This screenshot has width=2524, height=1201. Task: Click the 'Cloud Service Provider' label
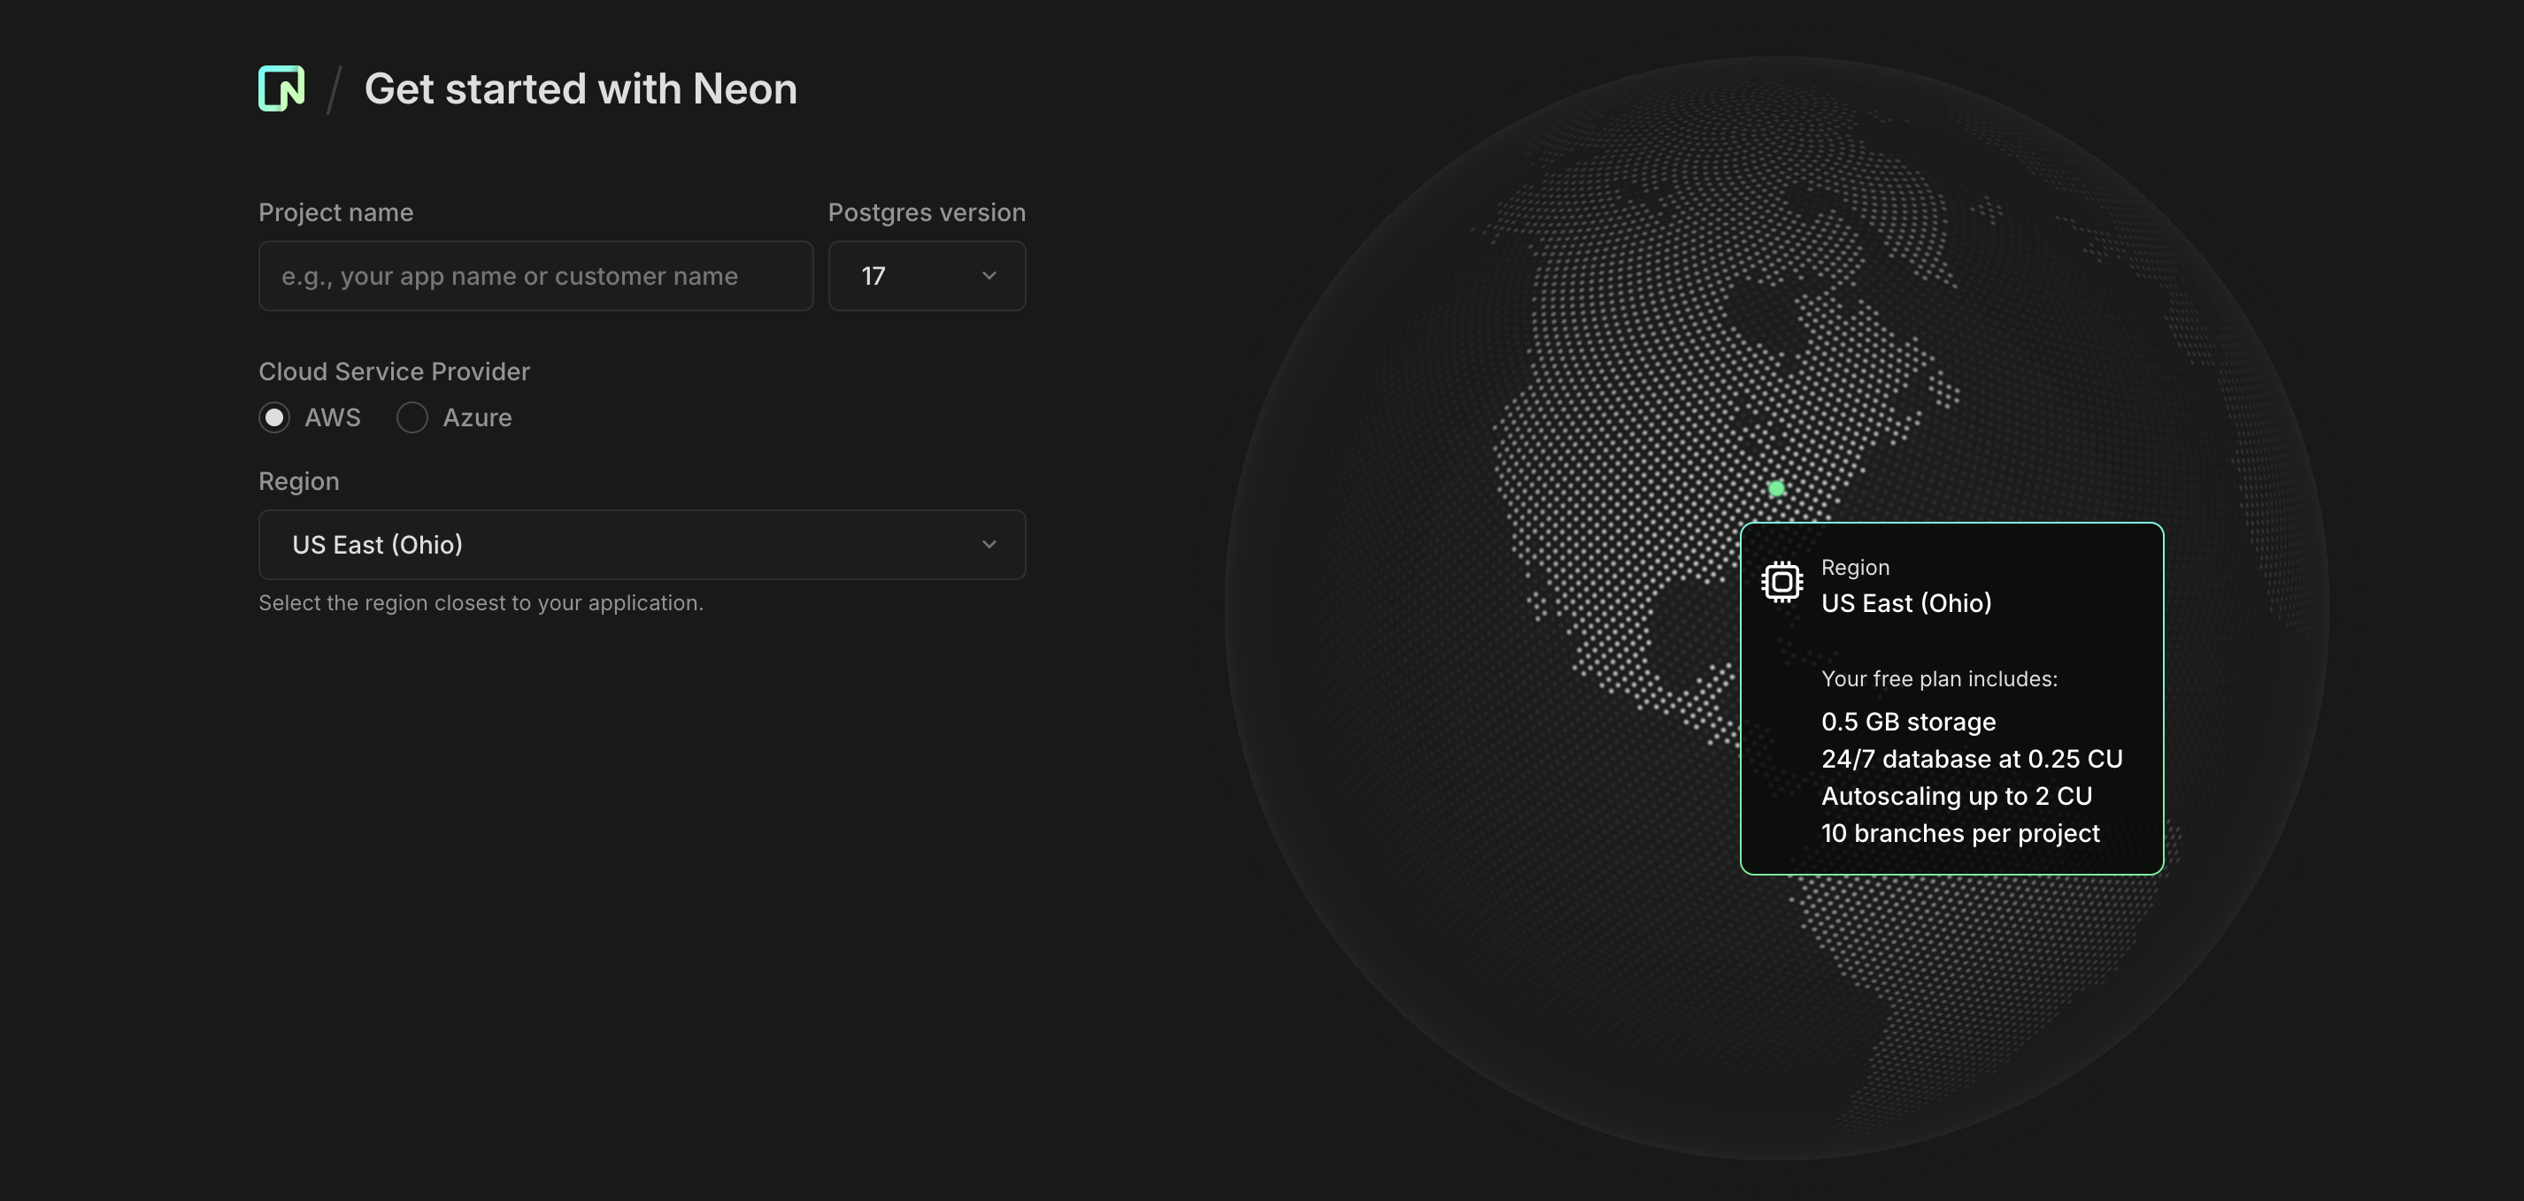394,371
